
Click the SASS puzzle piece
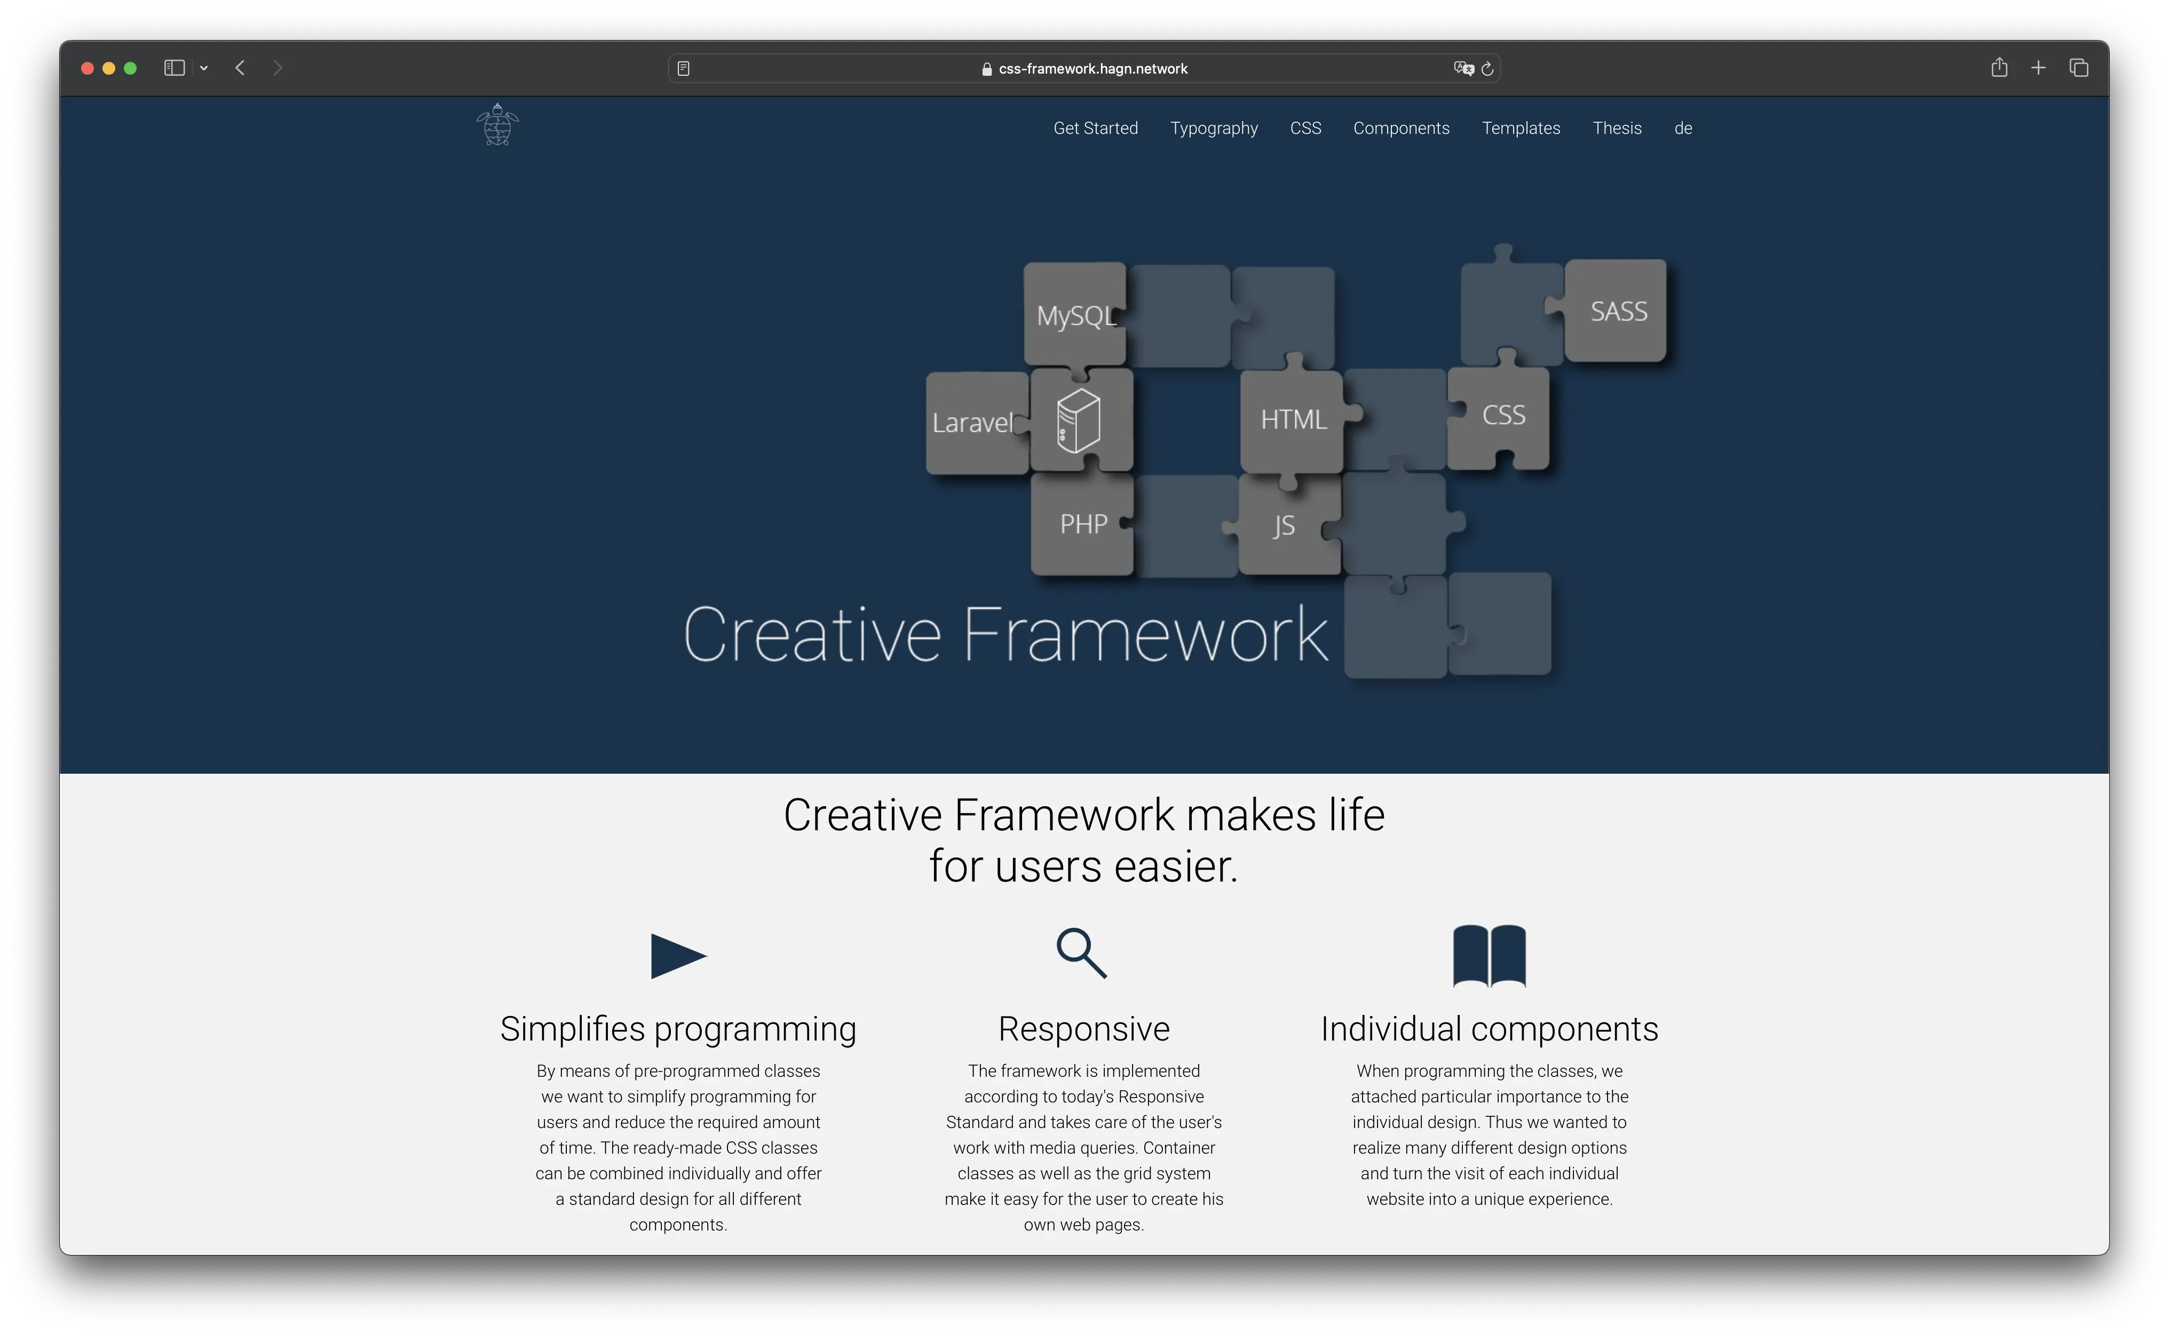click(1617, 311)
